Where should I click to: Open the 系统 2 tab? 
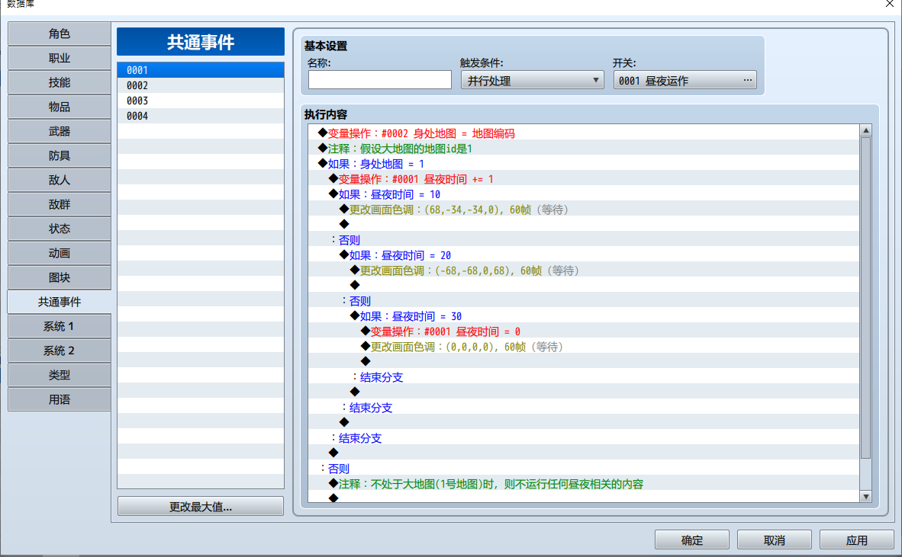[x=60, y=351]
